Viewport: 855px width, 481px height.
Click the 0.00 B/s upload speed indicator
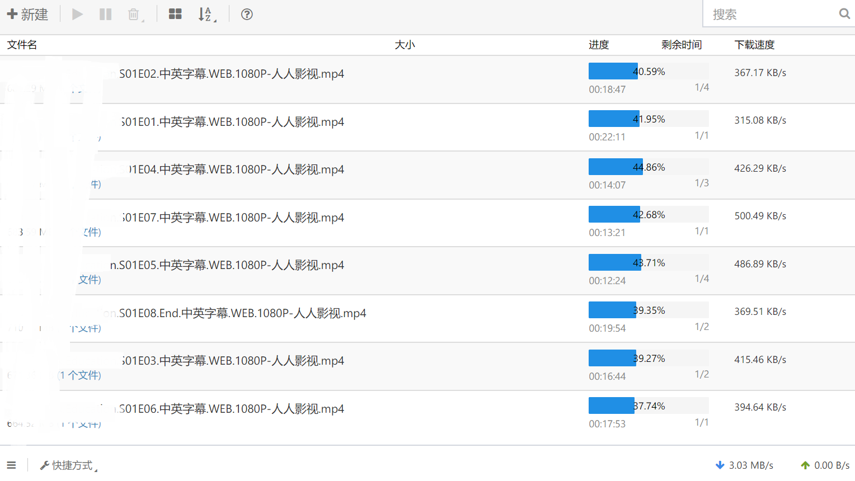point(825,465)
